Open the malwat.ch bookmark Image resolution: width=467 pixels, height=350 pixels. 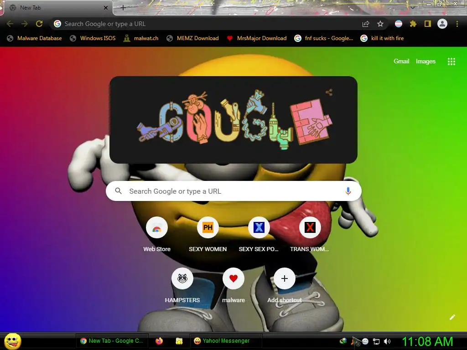point(141,38)
